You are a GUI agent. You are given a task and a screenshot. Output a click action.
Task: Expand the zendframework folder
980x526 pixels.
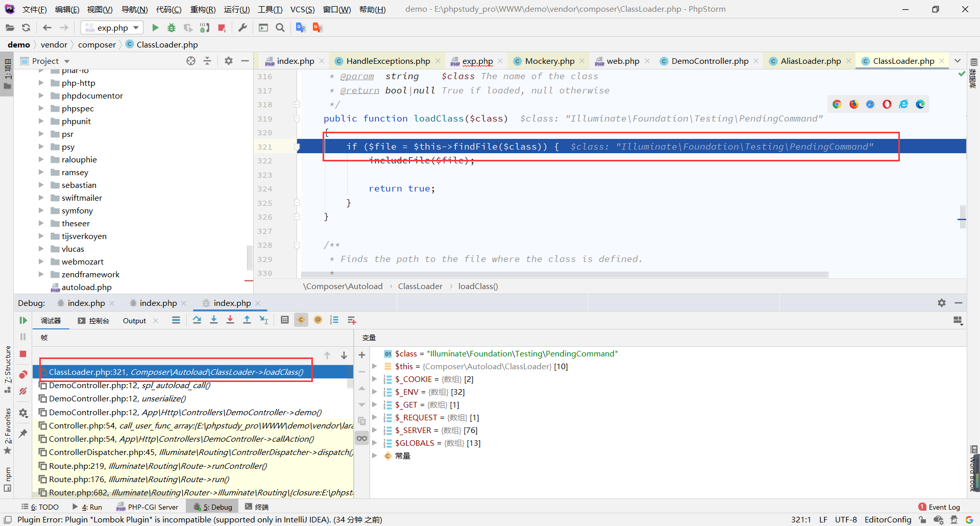click(41, 274)
